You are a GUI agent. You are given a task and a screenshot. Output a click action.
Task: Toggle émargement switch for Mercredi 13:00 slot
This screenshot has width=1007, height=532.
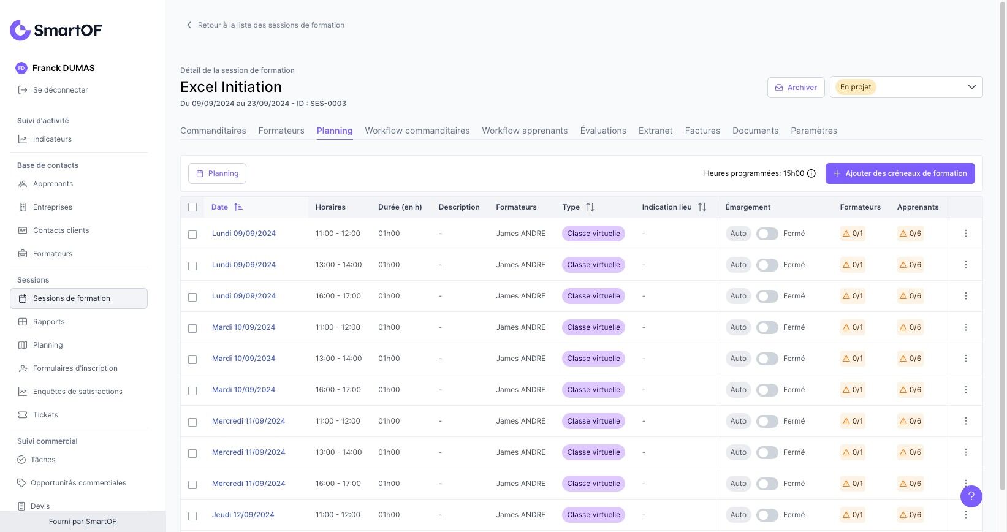pyautogui.click(x=767, y=452)
